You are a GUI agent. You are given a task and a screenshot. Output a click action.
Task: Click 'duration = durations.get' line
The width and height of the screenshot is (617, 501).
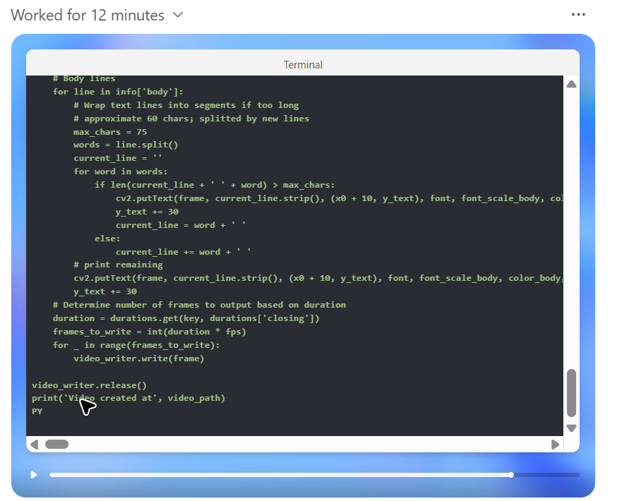point(186,318)
